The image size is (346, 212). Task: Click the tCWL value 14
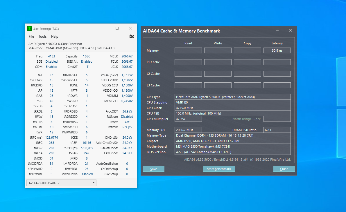tap(87, 85)
